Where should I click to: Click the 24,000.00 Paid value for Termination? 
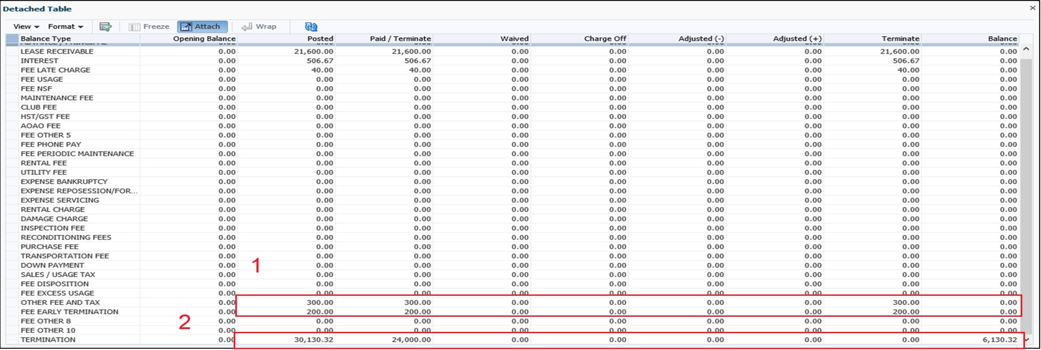[411, 340]
